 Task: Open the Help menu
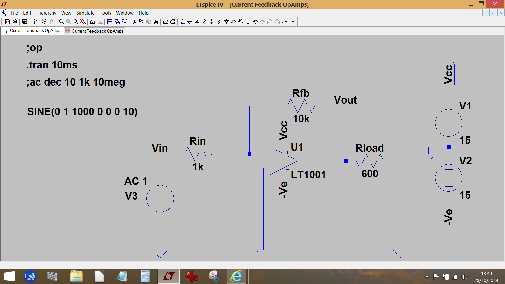144,13
